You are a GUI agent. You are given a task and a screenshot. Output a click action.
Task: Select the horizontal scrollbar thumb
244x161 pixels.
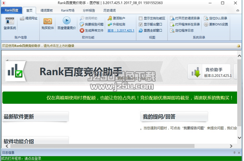tap(102, 146)
